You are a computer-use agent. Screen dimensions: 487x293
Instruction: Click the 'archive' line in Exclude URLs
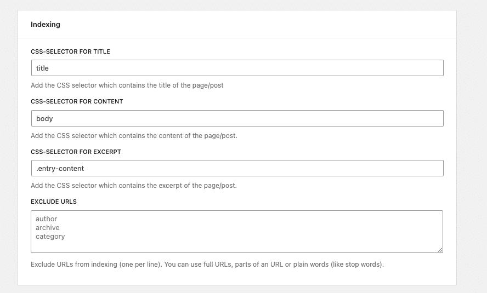point(48,228)
